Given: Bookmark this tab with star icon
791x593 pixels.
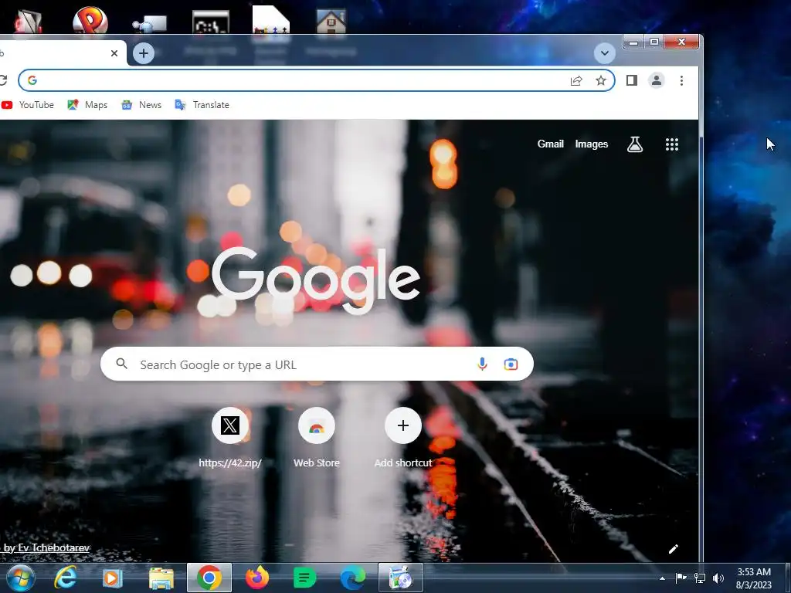Looking at the screenshot, I should [601, 80].
